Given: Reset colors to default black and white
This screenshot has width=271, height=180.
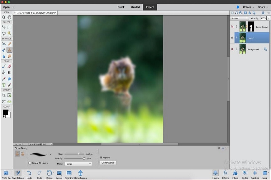Looking at the screenshot, I should tap(4, 117).
